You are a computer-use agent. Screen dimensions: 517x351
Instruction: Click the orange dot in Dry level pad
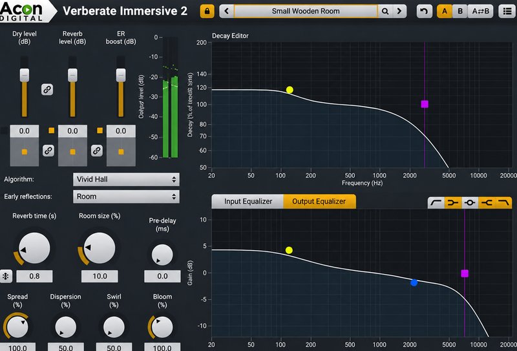25,152
